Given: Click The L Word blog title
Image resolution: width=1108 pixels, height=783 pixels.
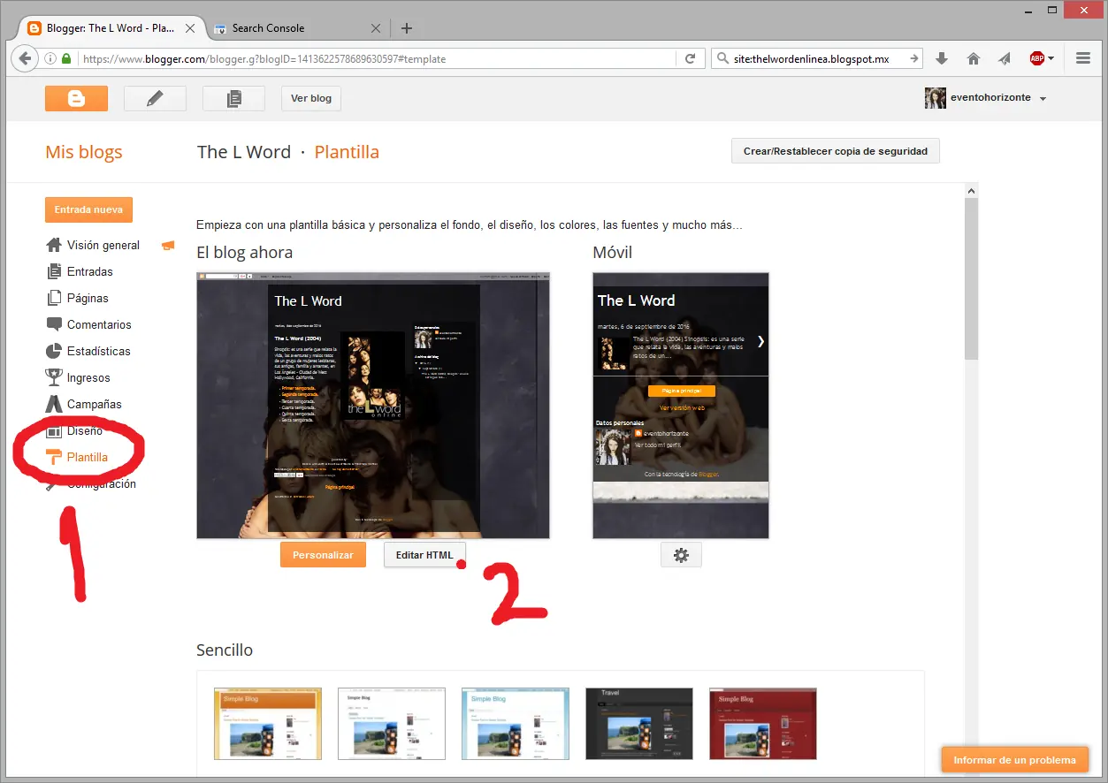Looking at the screenshot, I should point(244,152).
